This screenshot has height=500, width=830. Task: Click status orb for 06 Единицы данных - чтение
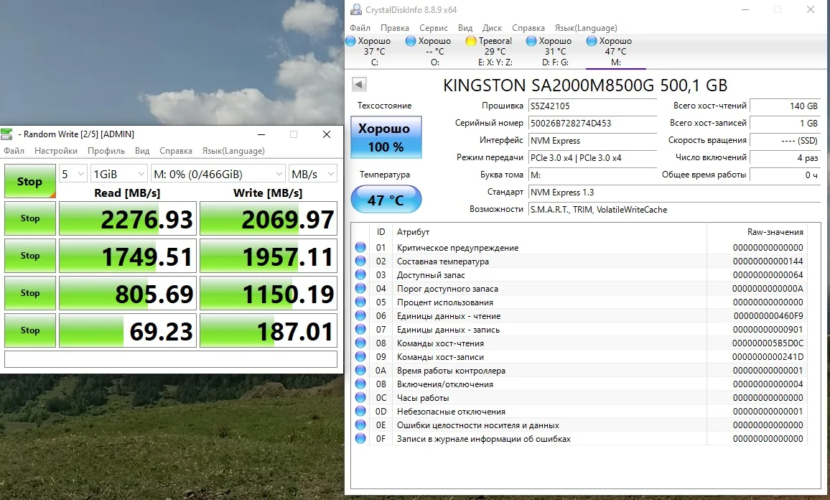coord(360,315)
